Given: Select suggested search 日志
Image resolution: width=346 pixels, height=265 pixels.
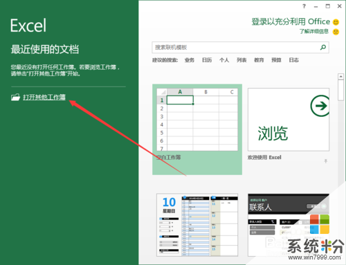Looking at the screenshot, I should coord(293,60).
